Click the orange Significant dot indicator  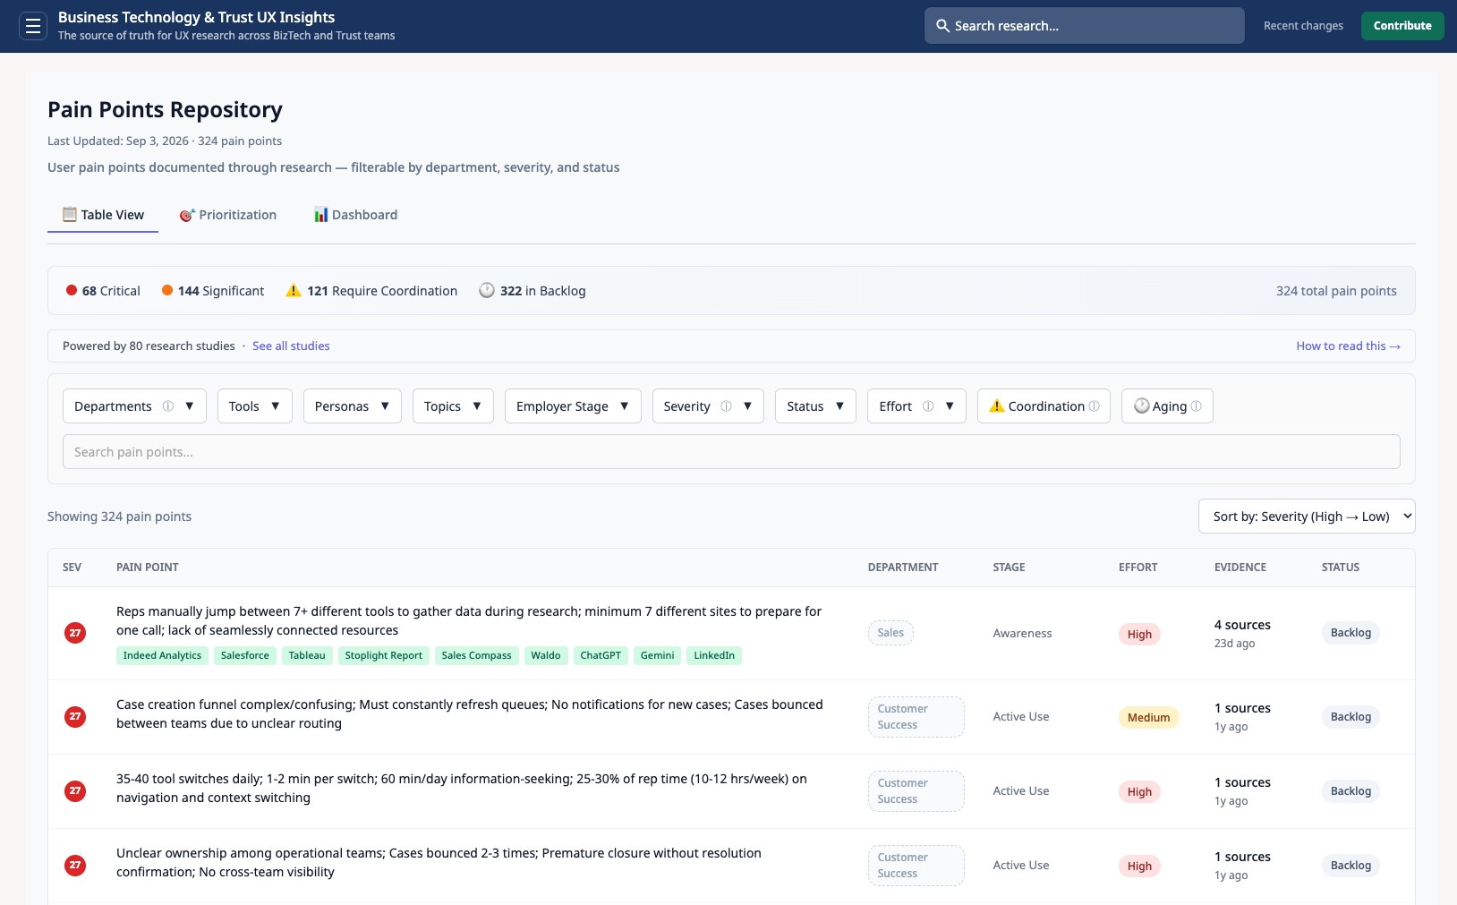[167, 290]
